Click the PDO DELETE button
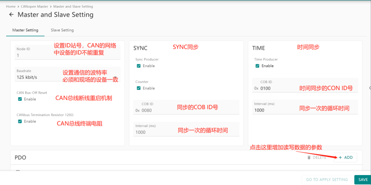The width and height of the screenshot is (371, 185). pyautogui.click(x=317, y=158)
